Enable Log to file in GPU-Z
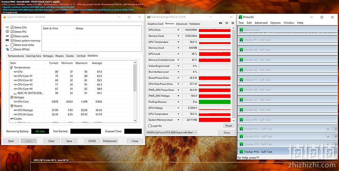Viewport: 339px width, 171px height. [150, 126]
